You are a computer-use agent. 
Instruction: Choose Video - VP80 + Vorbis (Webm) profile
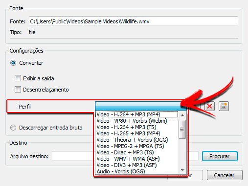click(137, 121)
